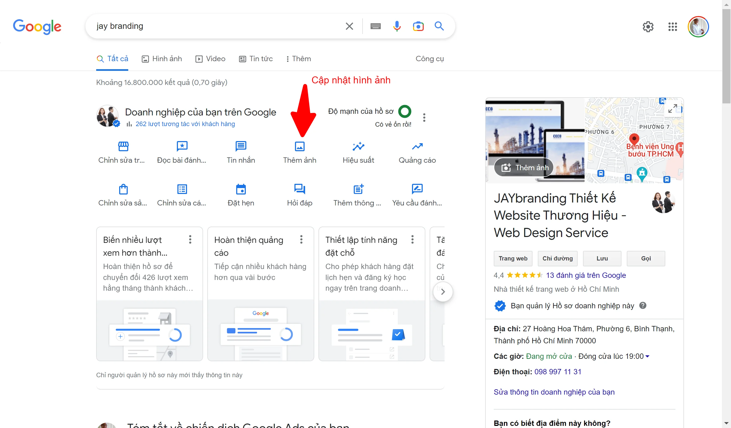Open the settings gear icon
Viewport: 731px width, 428px height.
648,27
